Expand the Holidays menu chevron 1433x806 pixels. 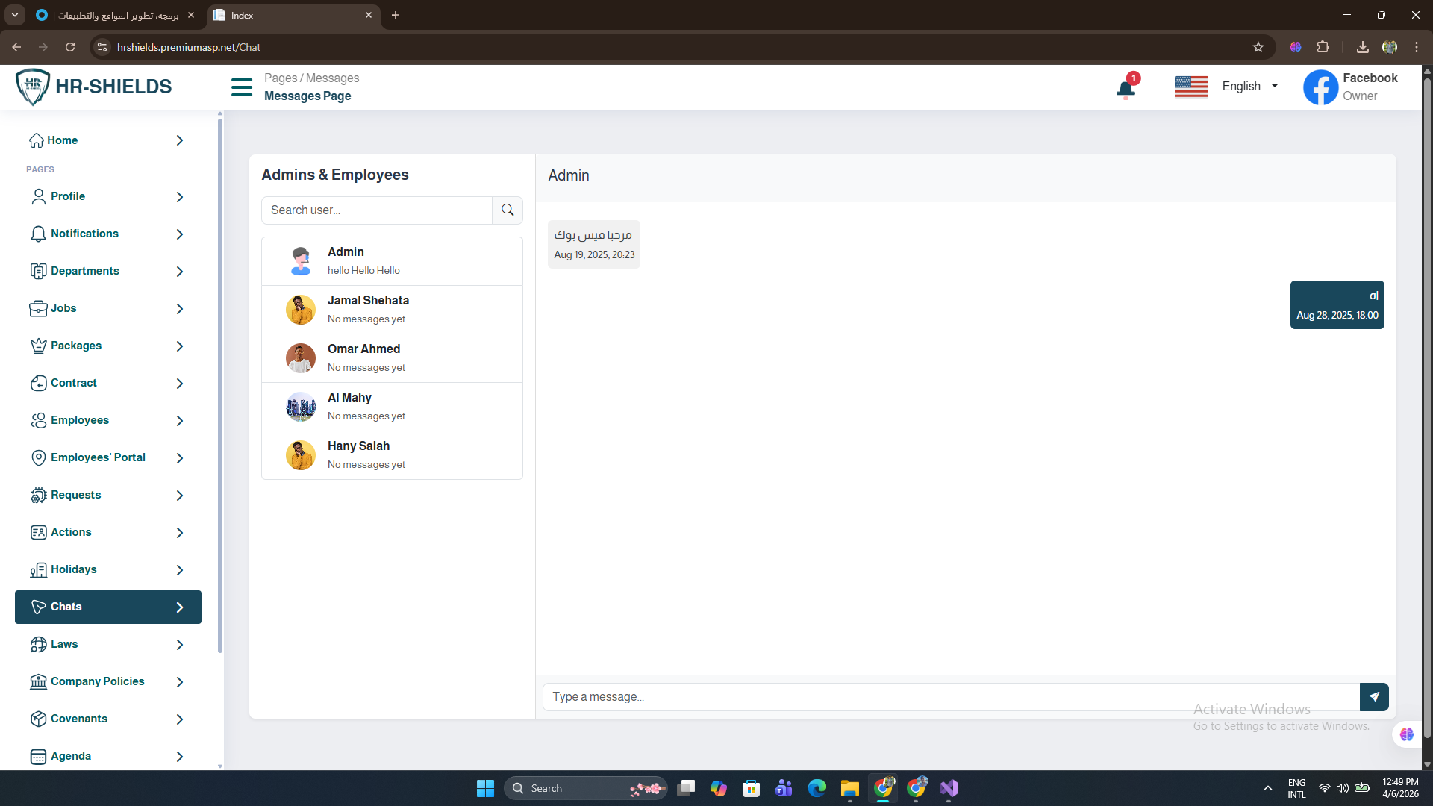pyautogui.click(x=180, y=570)
